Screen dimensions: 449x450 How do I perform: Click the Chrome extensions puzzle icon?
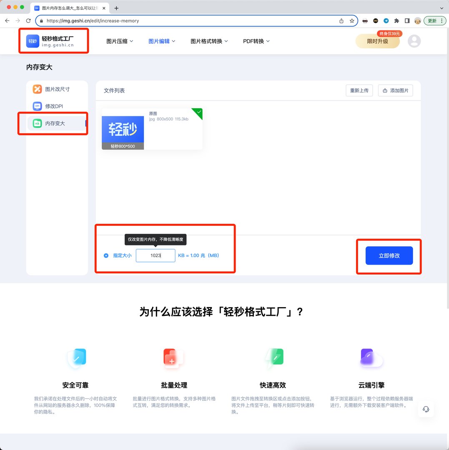(396, 20)
